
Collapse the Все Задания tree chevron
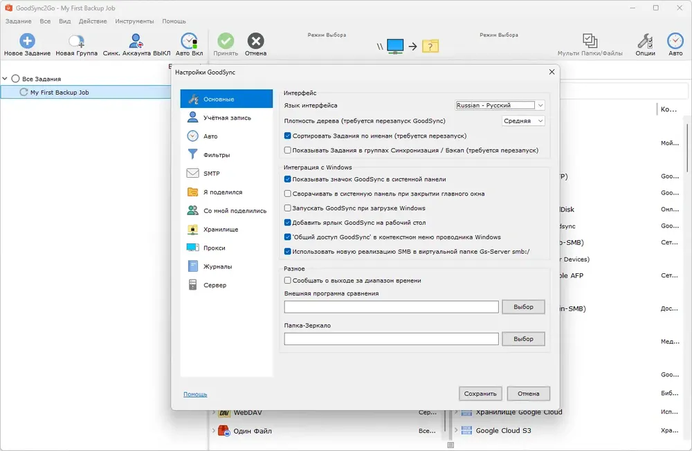(x=5, y=79)
